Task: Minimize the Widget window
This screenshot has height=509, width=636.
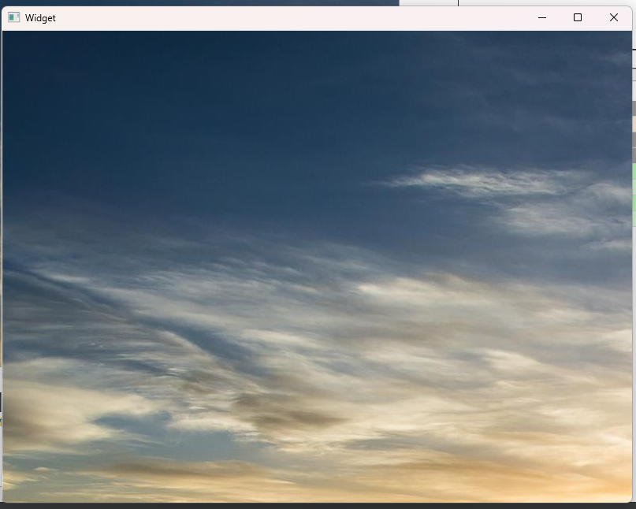Action: click(542, 17)
